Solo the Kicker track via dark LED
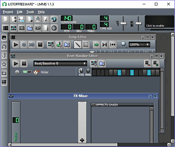175x147 pixels. [29, 72]
